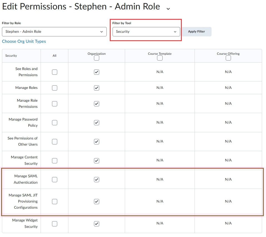Uncheck Organization for See Permissions of Other Users
This screenshot has width=266, height=237.
96,141
